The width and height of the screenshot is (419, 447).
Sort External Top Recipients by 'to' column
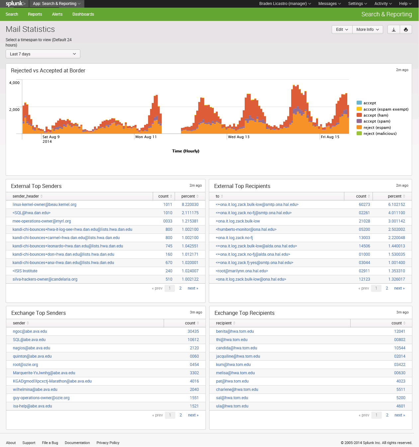(x=219, y=196)
